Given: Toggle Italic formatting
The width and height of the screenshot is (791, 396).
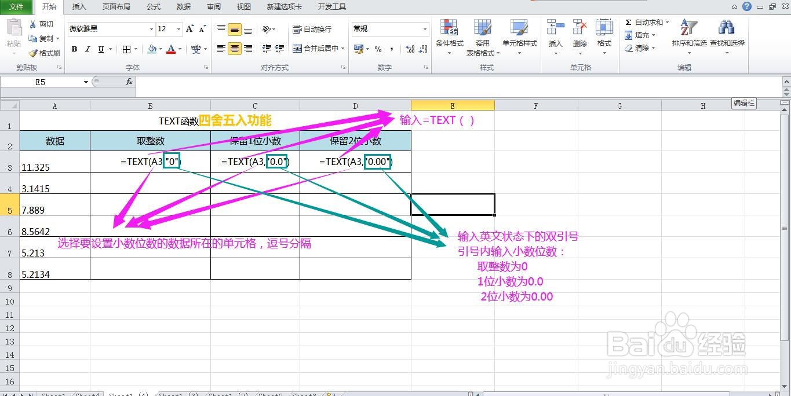Looking at the screenshot, I should pos(88,49).
